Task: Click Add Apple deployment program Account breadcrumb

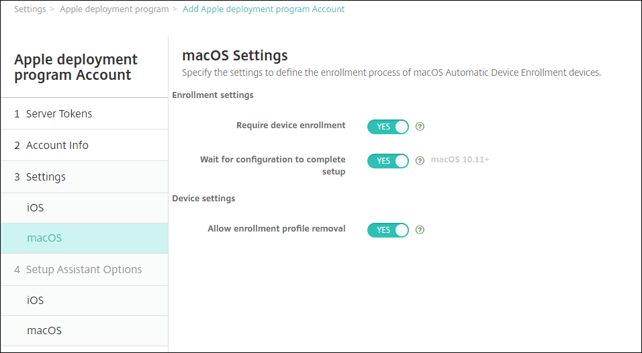Action: coord(263,9)
